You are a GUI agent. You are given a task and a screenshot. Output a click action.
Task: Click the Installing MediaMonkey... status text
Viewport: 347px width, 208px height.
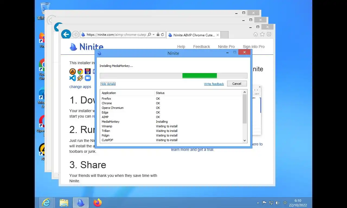(x=116, y=66)
